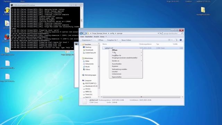
Task: Sort by the Größe column header
Action: pyautogui.click(x=175, y=44)
